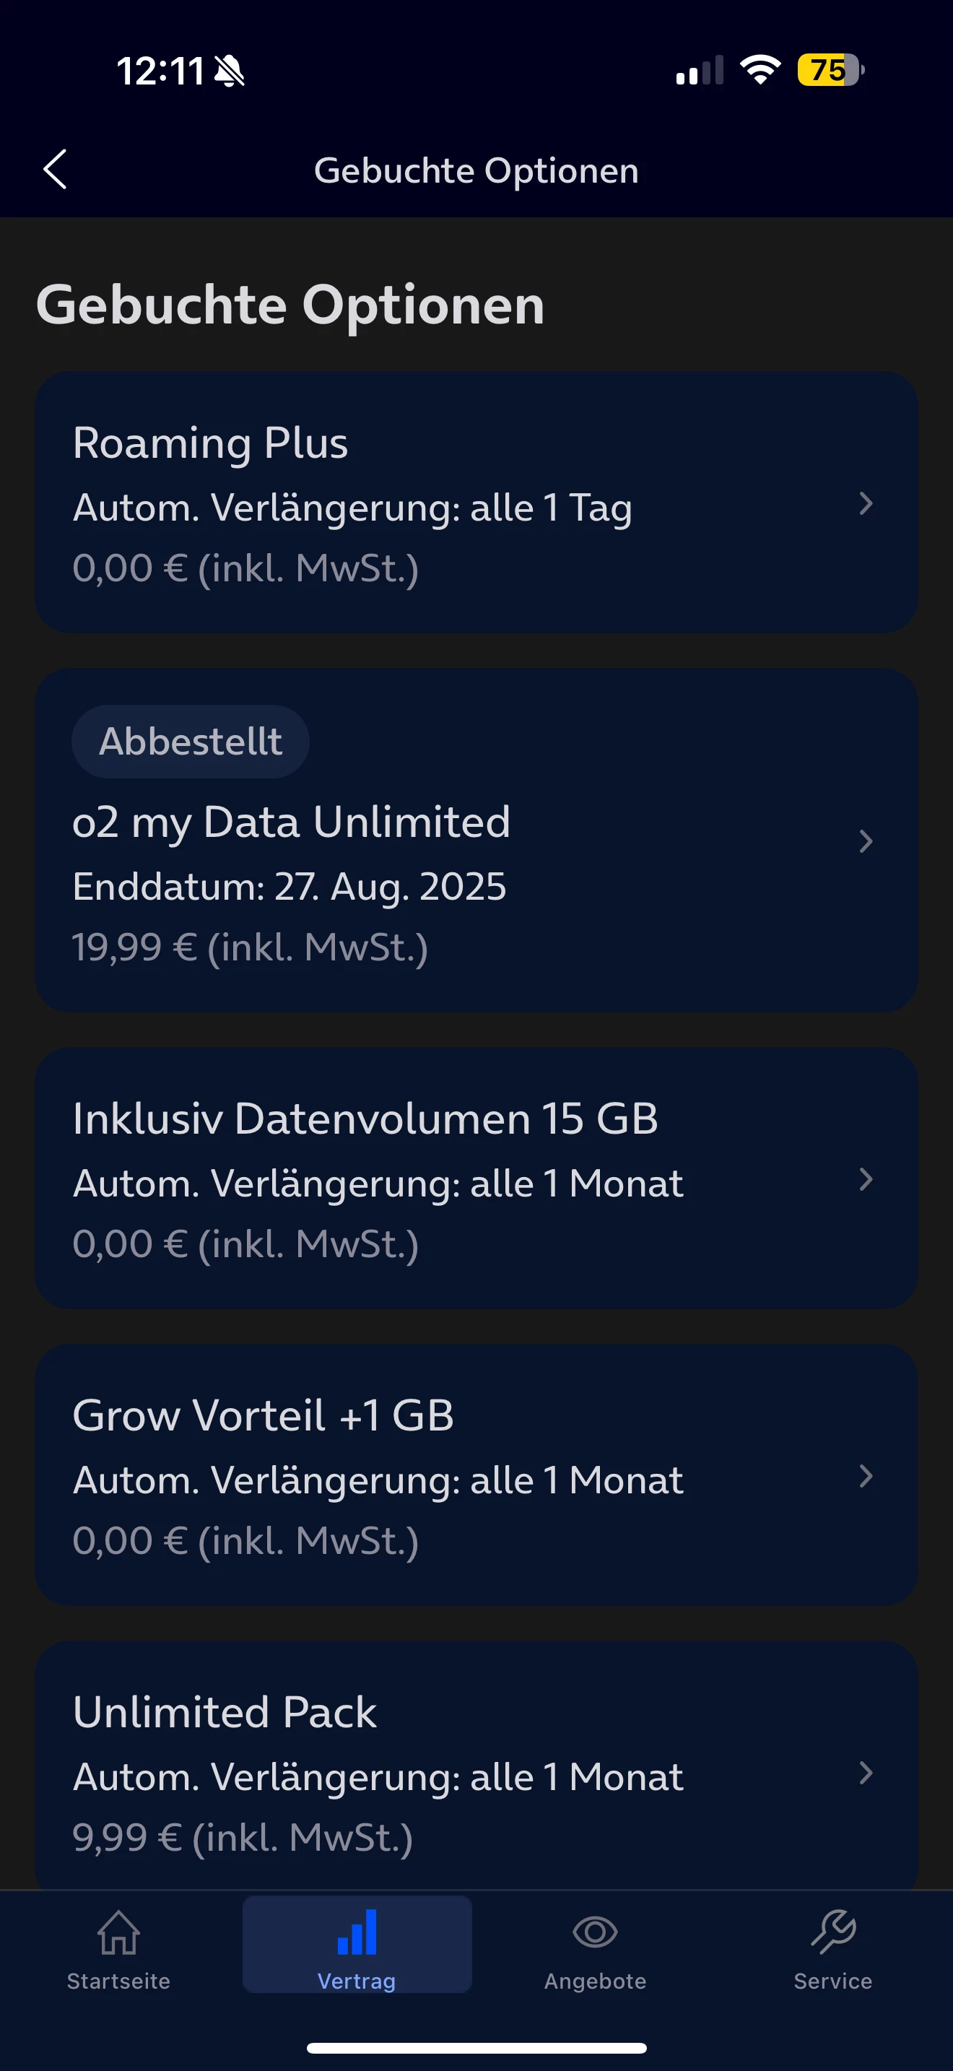
Task: Expand Unlimited Pack chevron arrow
Action: click(866, 1773)
